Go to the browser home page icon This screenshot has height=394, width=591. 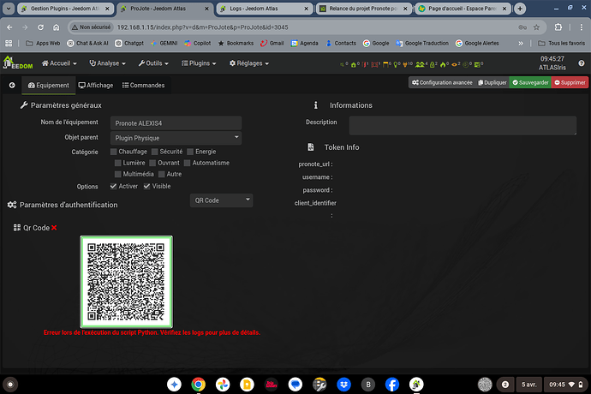tap(56, 27)
